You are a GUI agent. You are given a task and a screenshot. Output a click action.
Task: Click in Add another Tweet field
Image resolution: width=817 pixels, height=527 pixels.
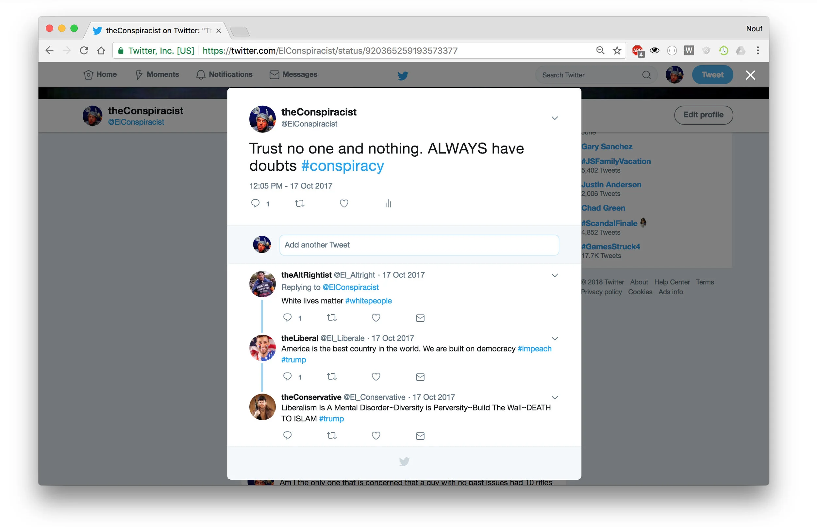[x=419, y=245]
